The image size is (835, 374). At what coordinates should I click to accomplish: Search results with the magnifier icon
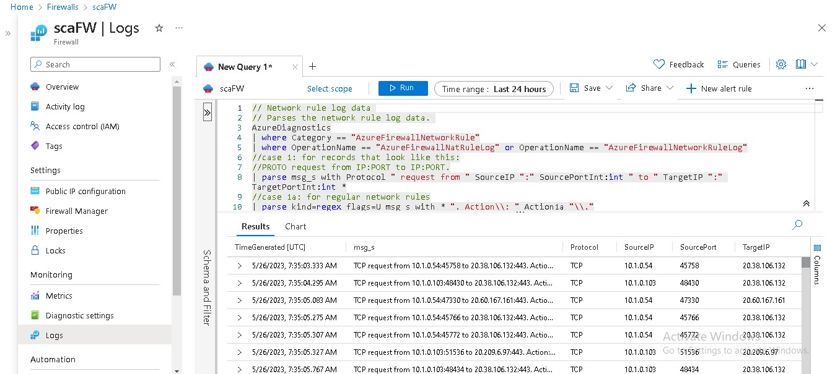tap(797, 225)
